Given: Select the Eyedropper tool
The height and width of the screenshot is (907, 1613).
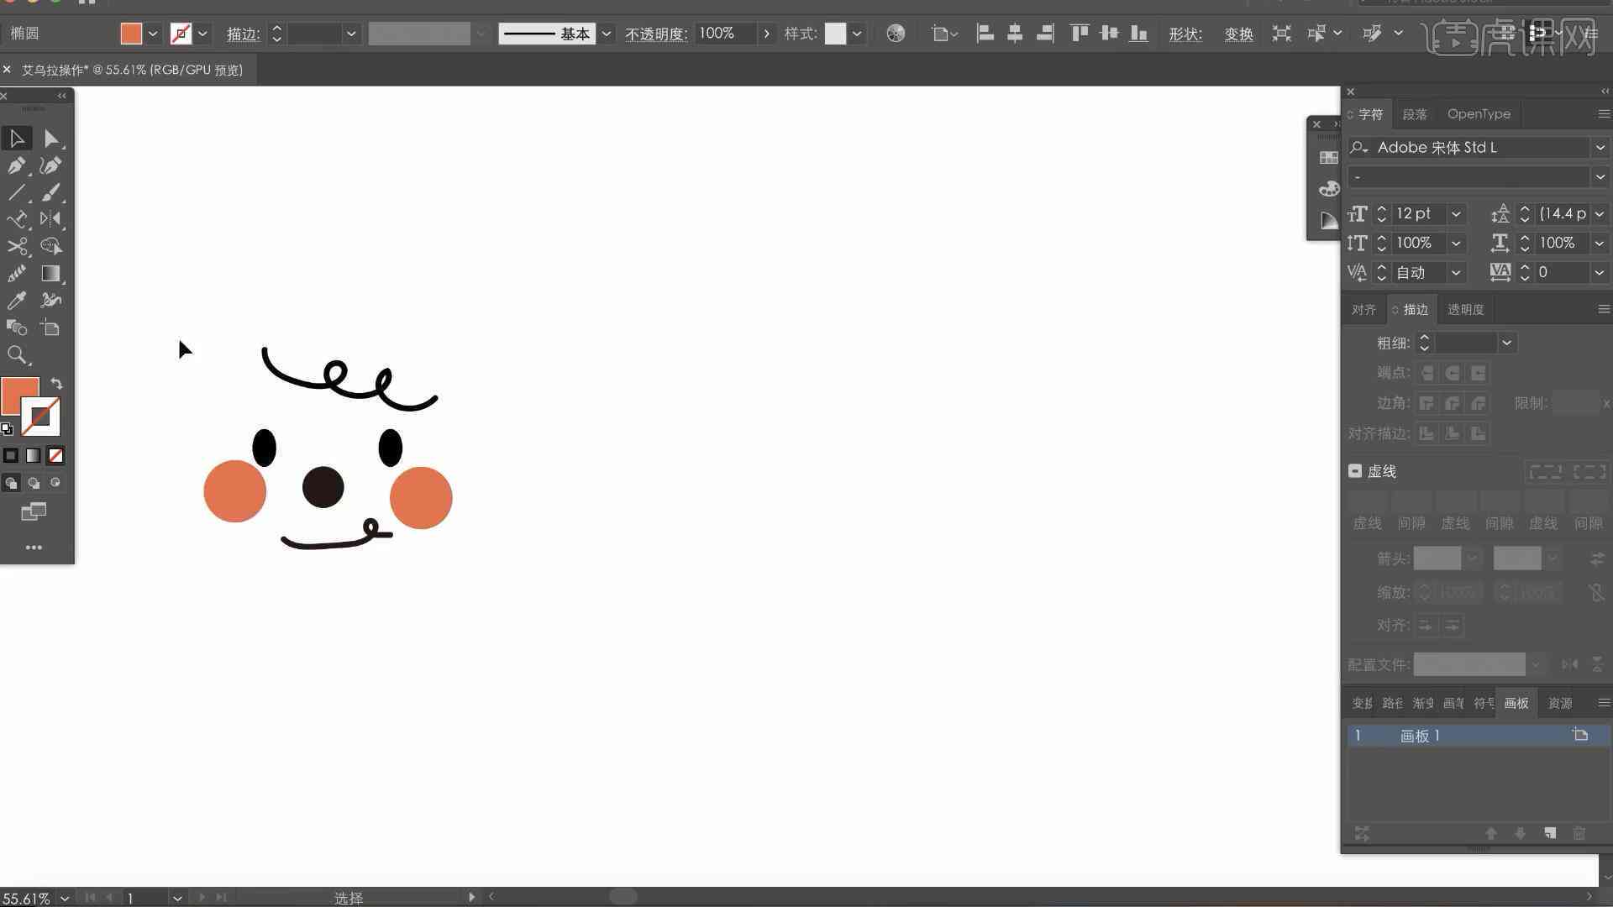Looking at the screenshot, I should tap(17, 301).
